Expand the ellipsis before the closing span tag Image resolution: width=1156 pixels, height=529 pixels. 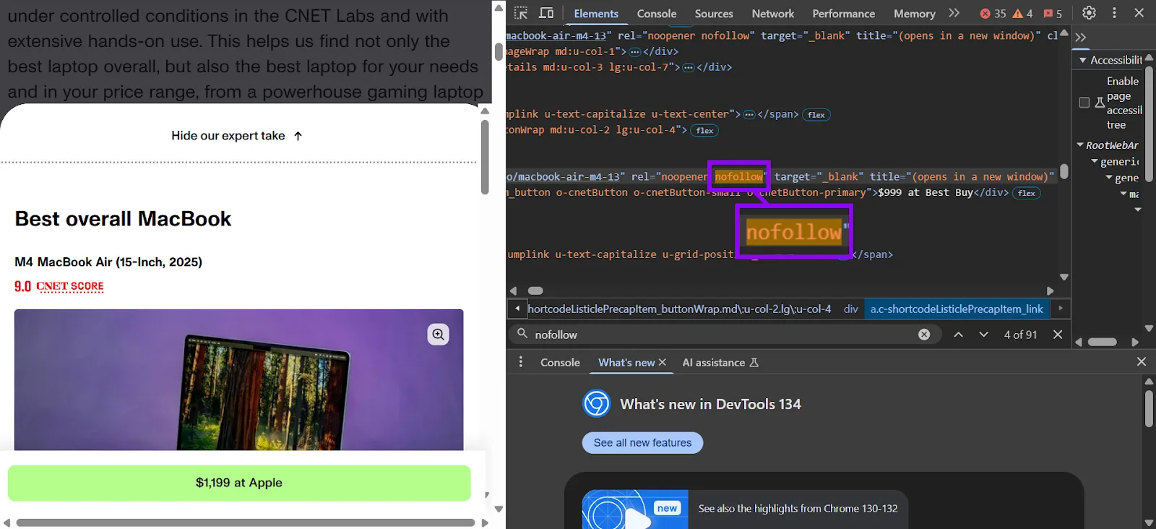(749, 115)
